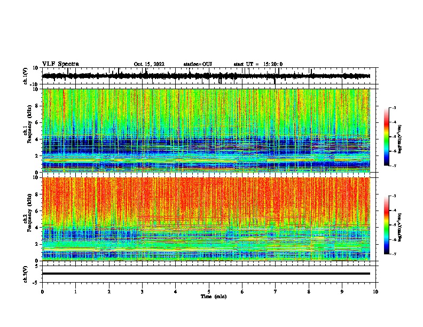Viewport: 423px width, 327px height.
Task: Click the ch.2 spectrogram color scale bar
Action: point(386,225)
